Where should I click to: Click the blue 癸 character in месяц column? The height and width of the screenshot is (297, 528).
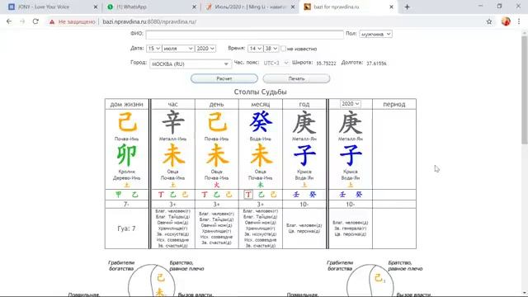click(261, 121)
